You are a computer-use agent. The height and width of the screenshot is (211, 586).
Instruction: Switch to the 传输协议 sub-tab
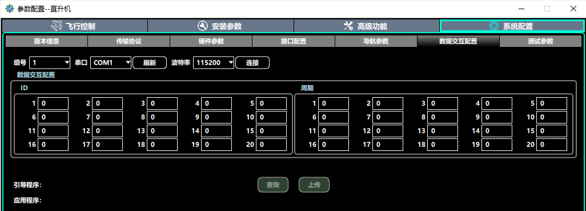coord(129,41)
